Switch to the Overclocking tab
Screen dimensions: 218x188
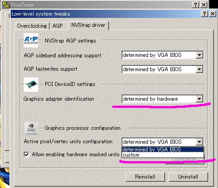[x=32, y=26]
